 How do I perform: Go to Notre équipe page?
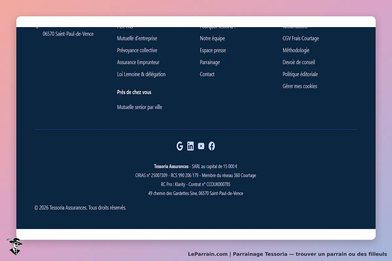[212, 38]
